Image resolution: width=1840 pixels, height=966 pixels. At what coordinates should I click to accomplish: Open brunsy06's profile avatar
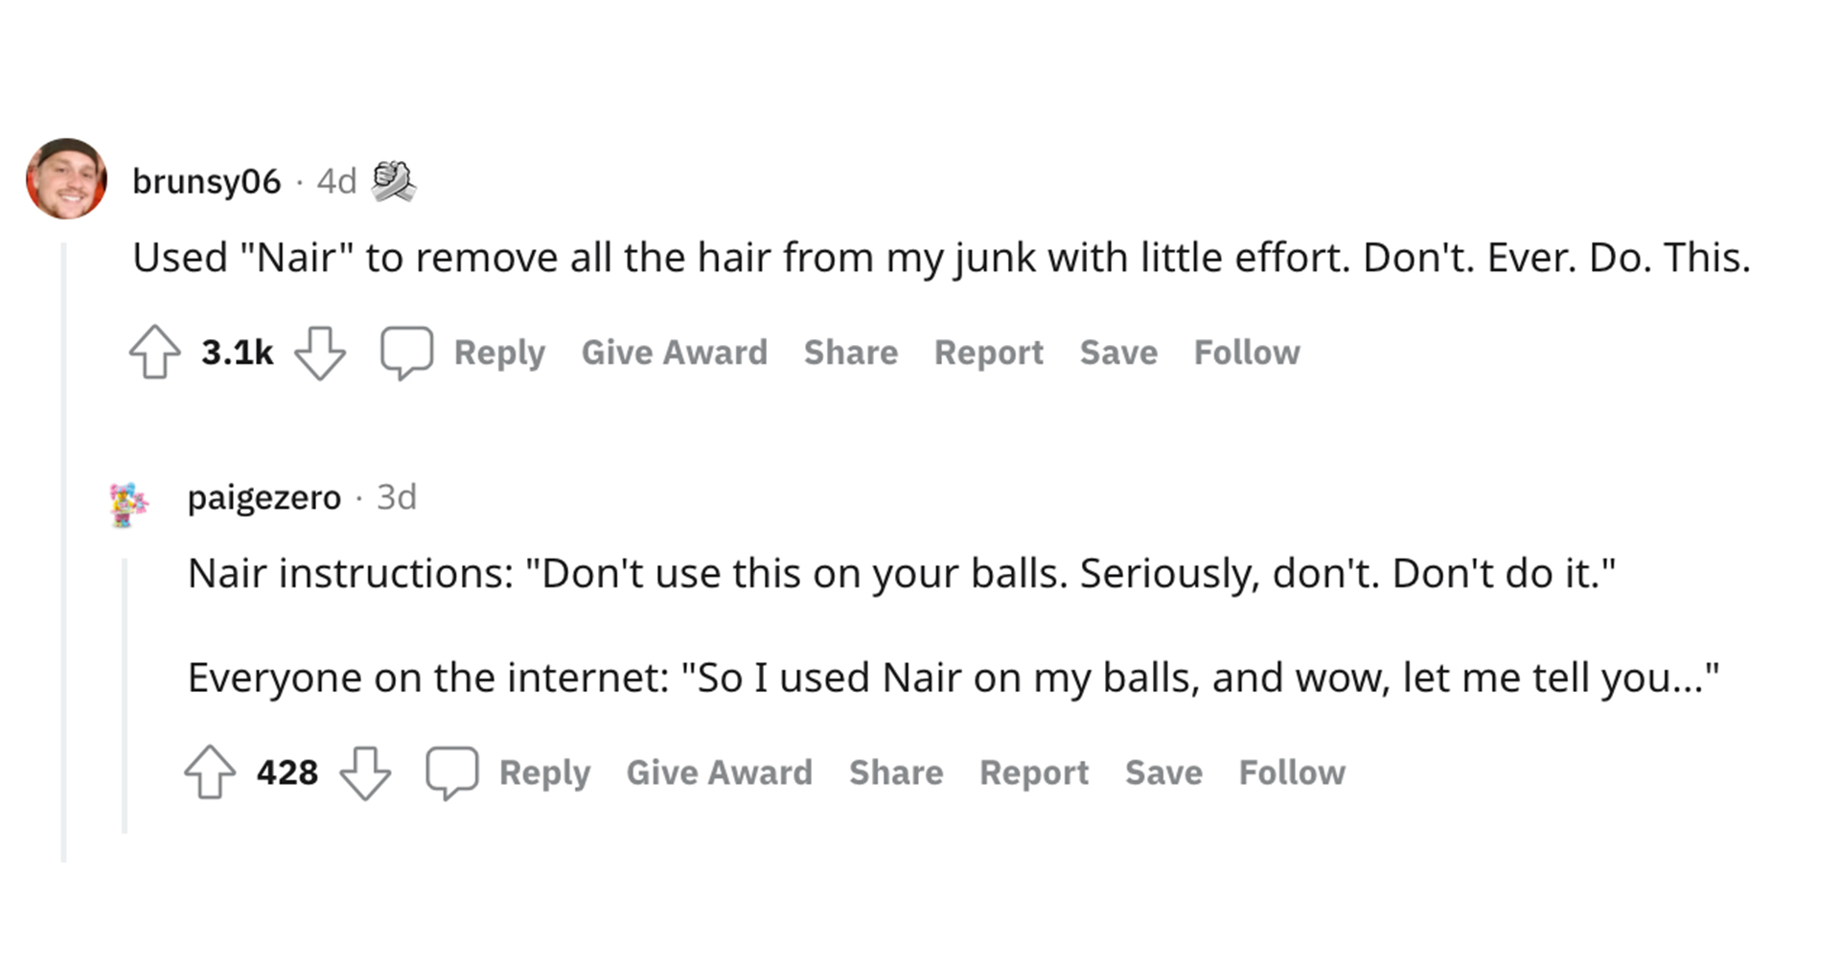point(66,179)
